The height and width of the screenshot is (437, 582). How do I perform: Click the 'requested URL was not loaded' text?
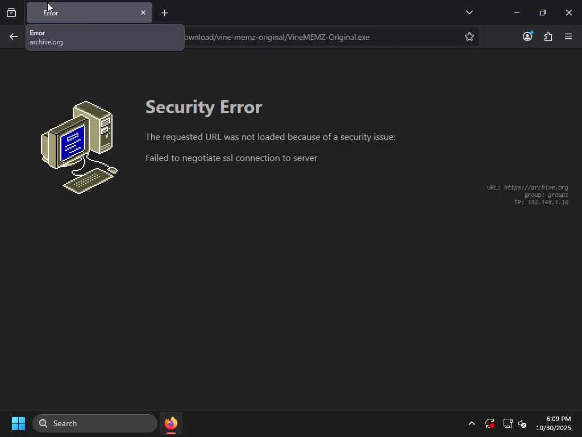[271, 137]
